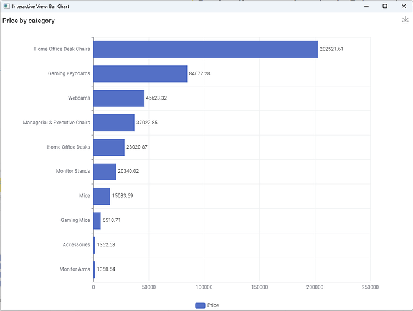Select the Gaming Keyboards bar
The height and width of the screenshot is (311, 413).
click(140, 73)
